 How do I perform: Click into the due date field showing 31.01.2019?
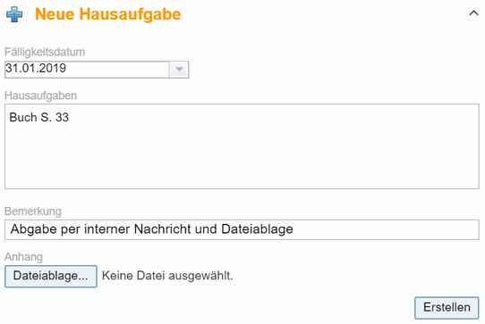[x=87, y=70]
